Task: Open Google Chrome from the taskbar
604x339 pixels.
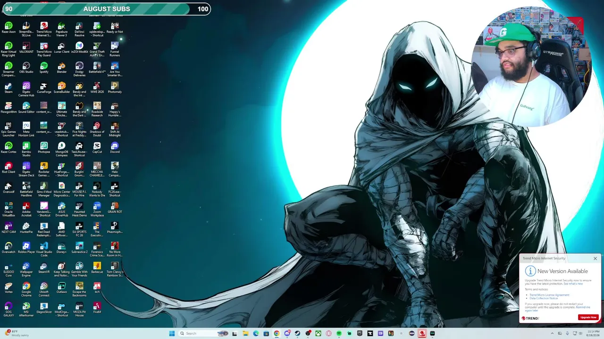Action: (x=277, y=333)
